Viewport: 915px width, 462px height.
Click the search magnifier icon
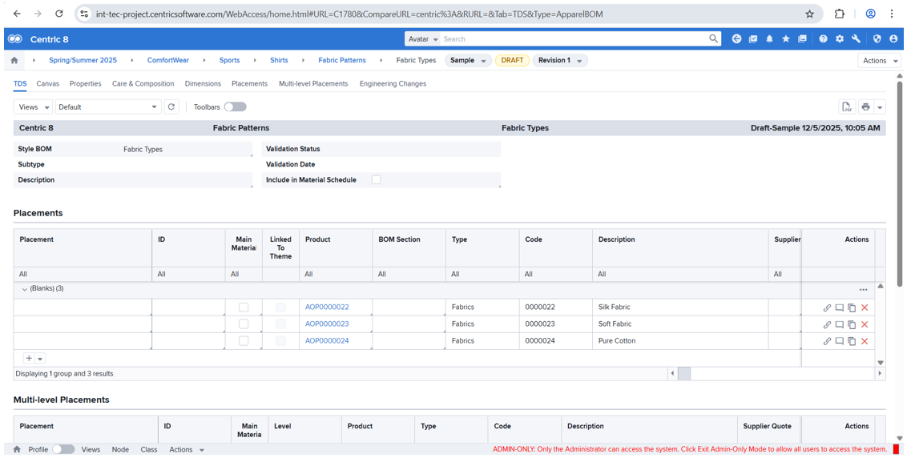pos(714,39)
